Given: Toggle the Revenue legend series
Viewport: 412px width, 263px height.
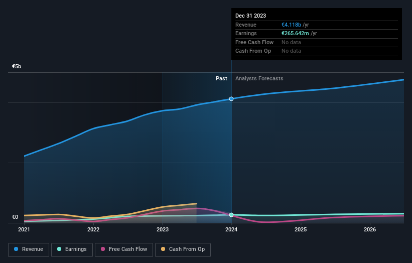Looking at the screenshot, I should tap(29, 249).
